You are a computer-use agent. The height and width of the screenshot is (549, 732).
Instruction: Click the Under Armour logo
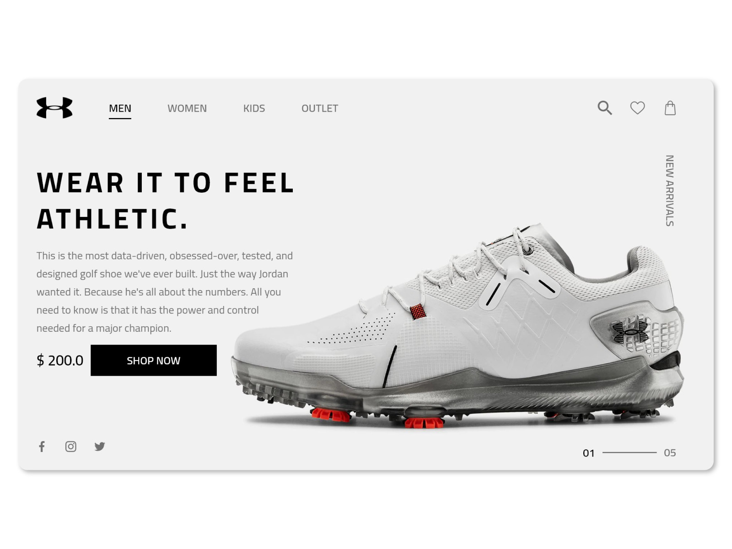tap(54, 108)
